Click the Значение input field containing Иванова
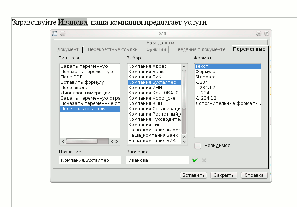The width and height of the screenshot is (297, 207). coord(157,160)
